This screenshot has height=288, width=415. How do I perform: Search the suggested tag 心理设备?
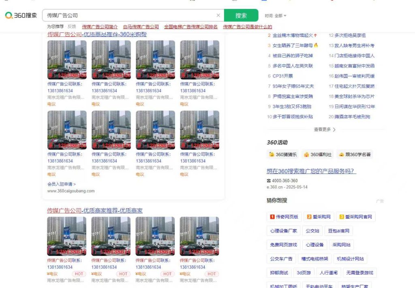(314, 245)
